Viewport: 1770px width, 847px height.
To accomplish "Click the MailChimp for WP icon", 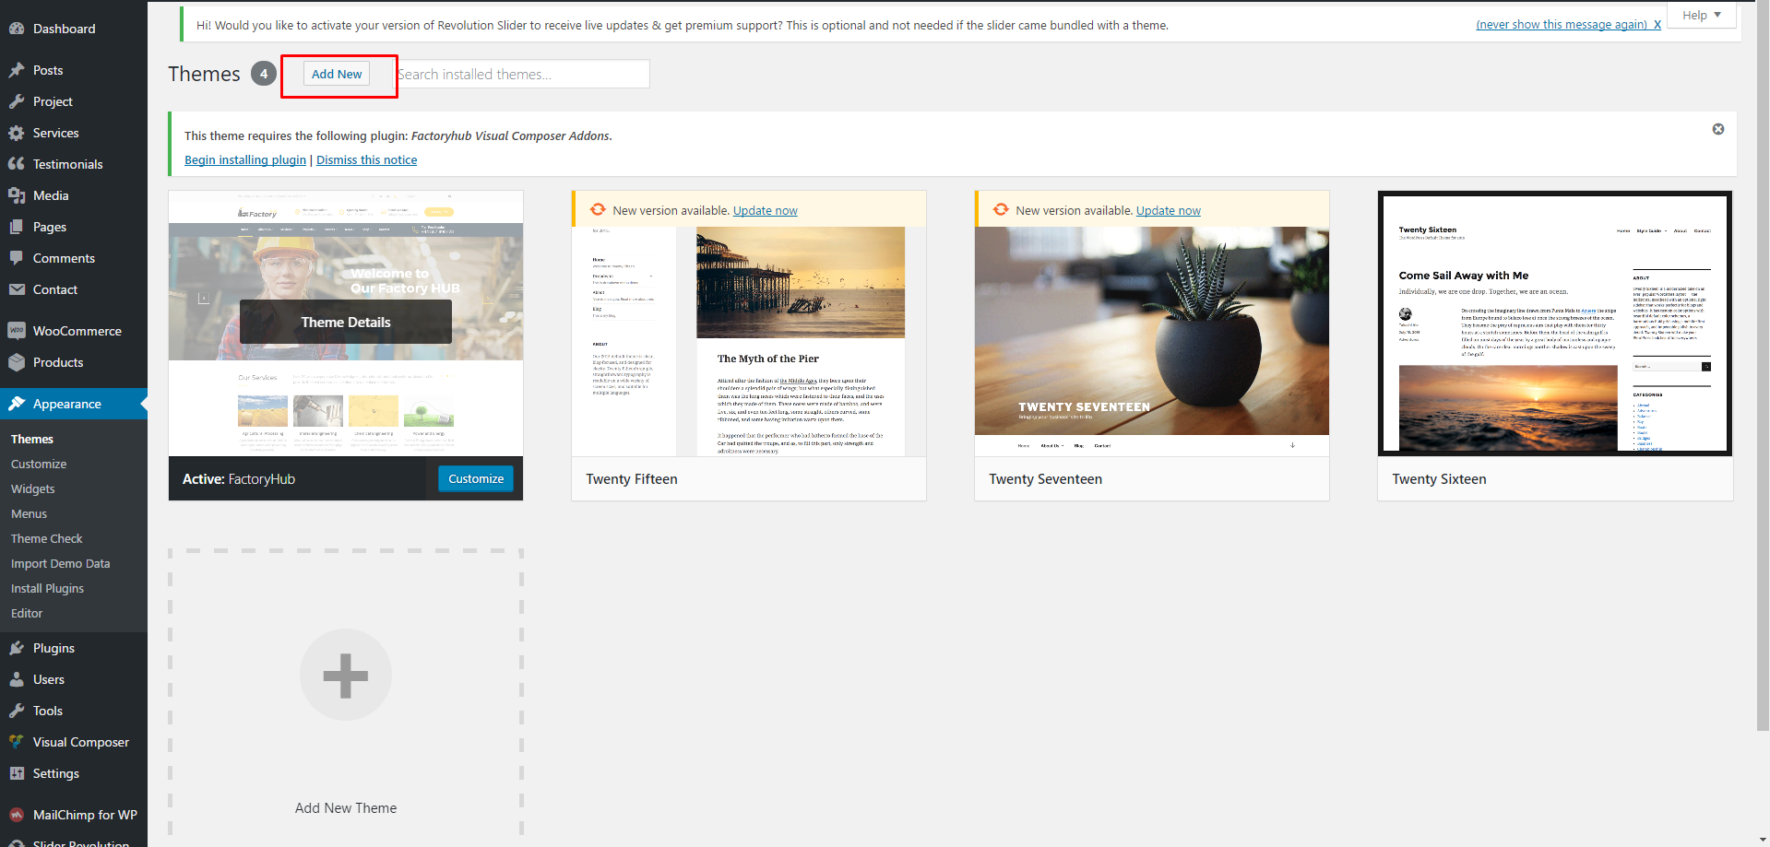I will click(17, 815).
